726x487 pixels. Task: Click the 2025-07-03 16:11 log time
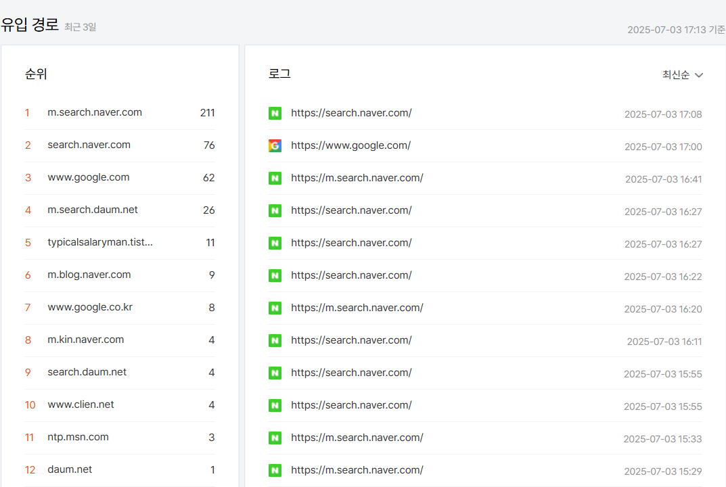pyautogui.click(x=664, y=342)
